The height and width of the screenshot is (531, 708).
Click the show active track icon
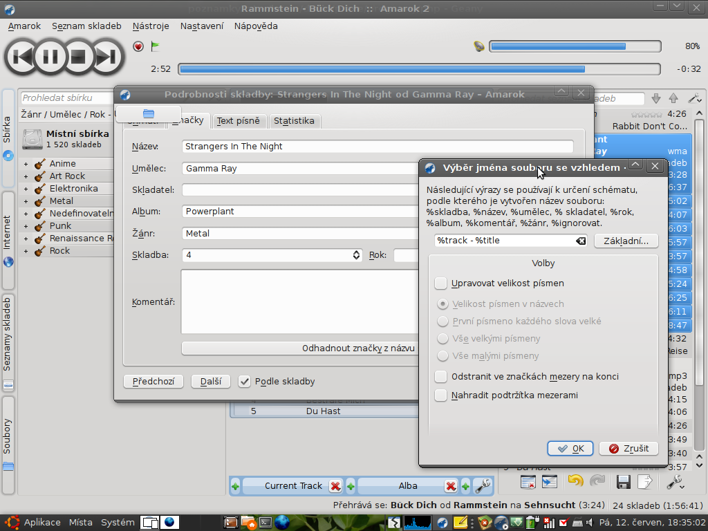550,482
